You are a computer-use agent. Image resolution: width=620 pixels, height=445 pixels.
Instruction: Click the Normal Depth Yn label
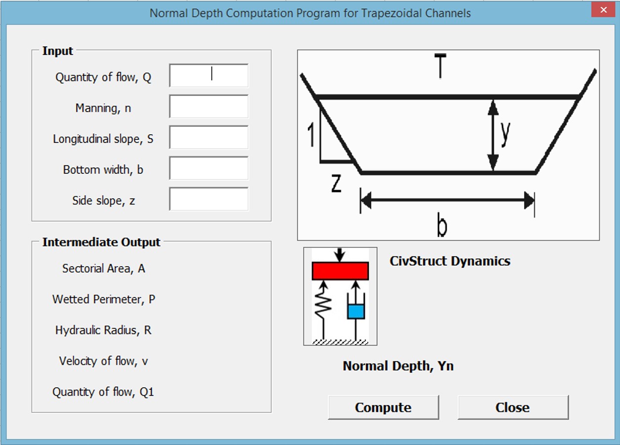[399, 366]
